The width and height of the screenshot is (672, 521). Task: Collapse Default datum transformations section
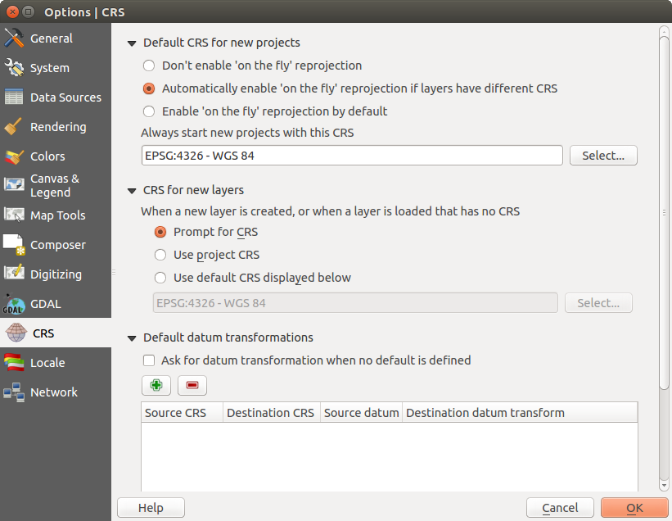(132, 338)
